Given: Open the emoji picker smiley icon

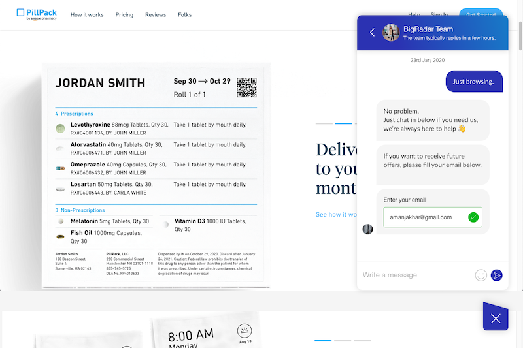Looking at the screenshot, I should coord(481,276).
